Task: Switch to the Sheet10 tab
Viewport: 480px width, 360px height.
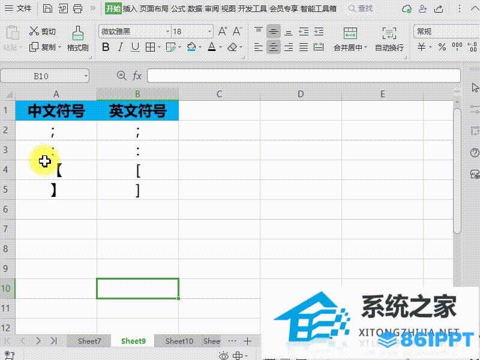Action: [x=179, y=341]
